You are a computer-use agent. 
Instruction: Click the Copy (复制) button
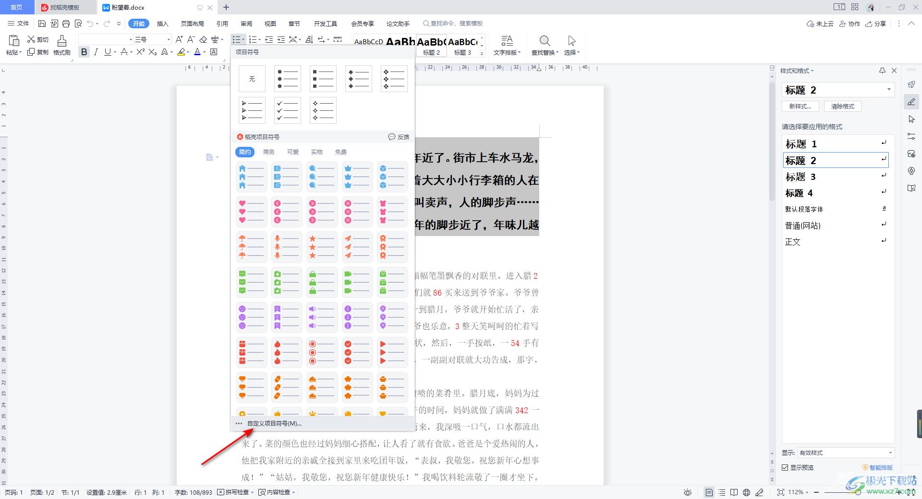pos(38,52)
